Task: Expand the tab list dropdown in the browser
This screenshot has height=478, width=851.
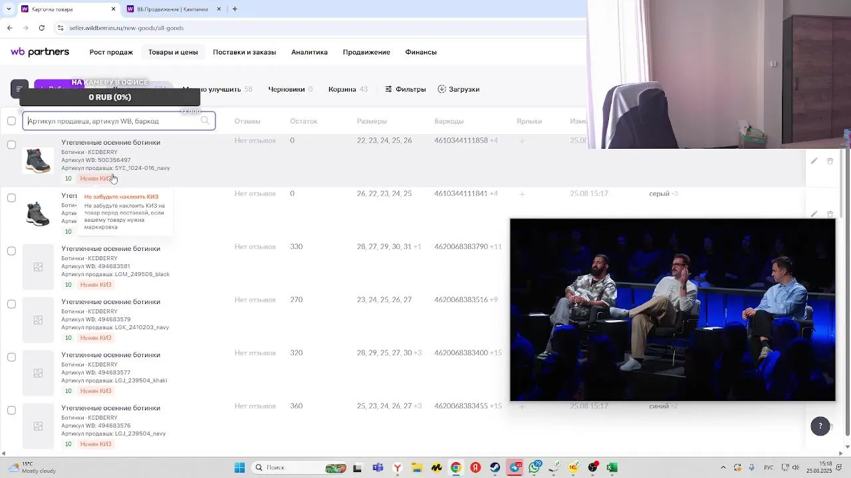Action: (x=8, y=9)
